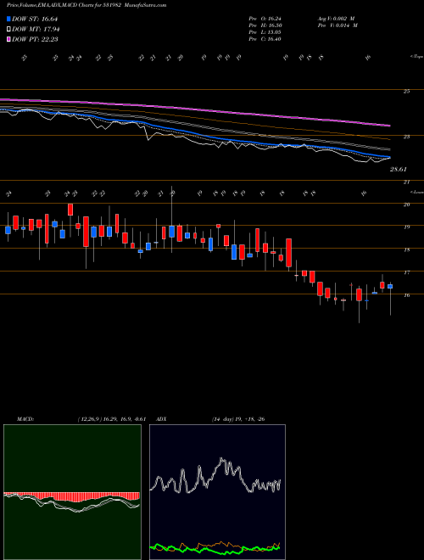Click the tall red candle near the 20 line
This screenshot has width=424, height=560.
[70, 210]
